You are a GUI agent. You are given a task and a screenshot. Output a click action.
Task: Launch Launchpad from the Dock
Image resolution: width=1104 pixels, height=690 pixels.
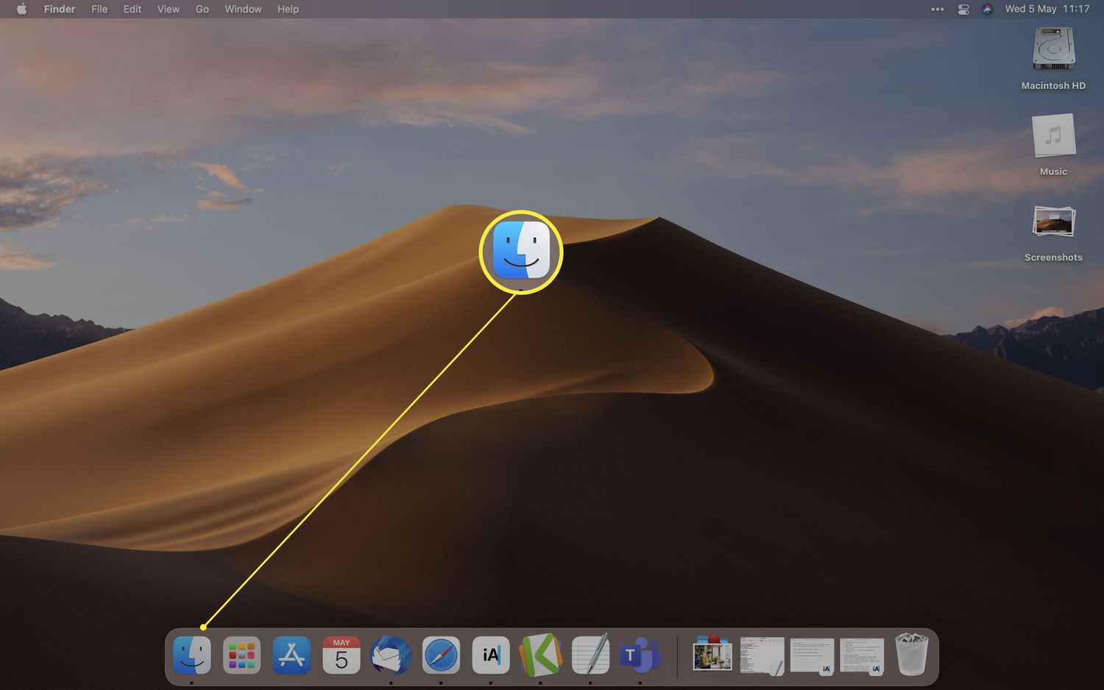tap(241, 655)
